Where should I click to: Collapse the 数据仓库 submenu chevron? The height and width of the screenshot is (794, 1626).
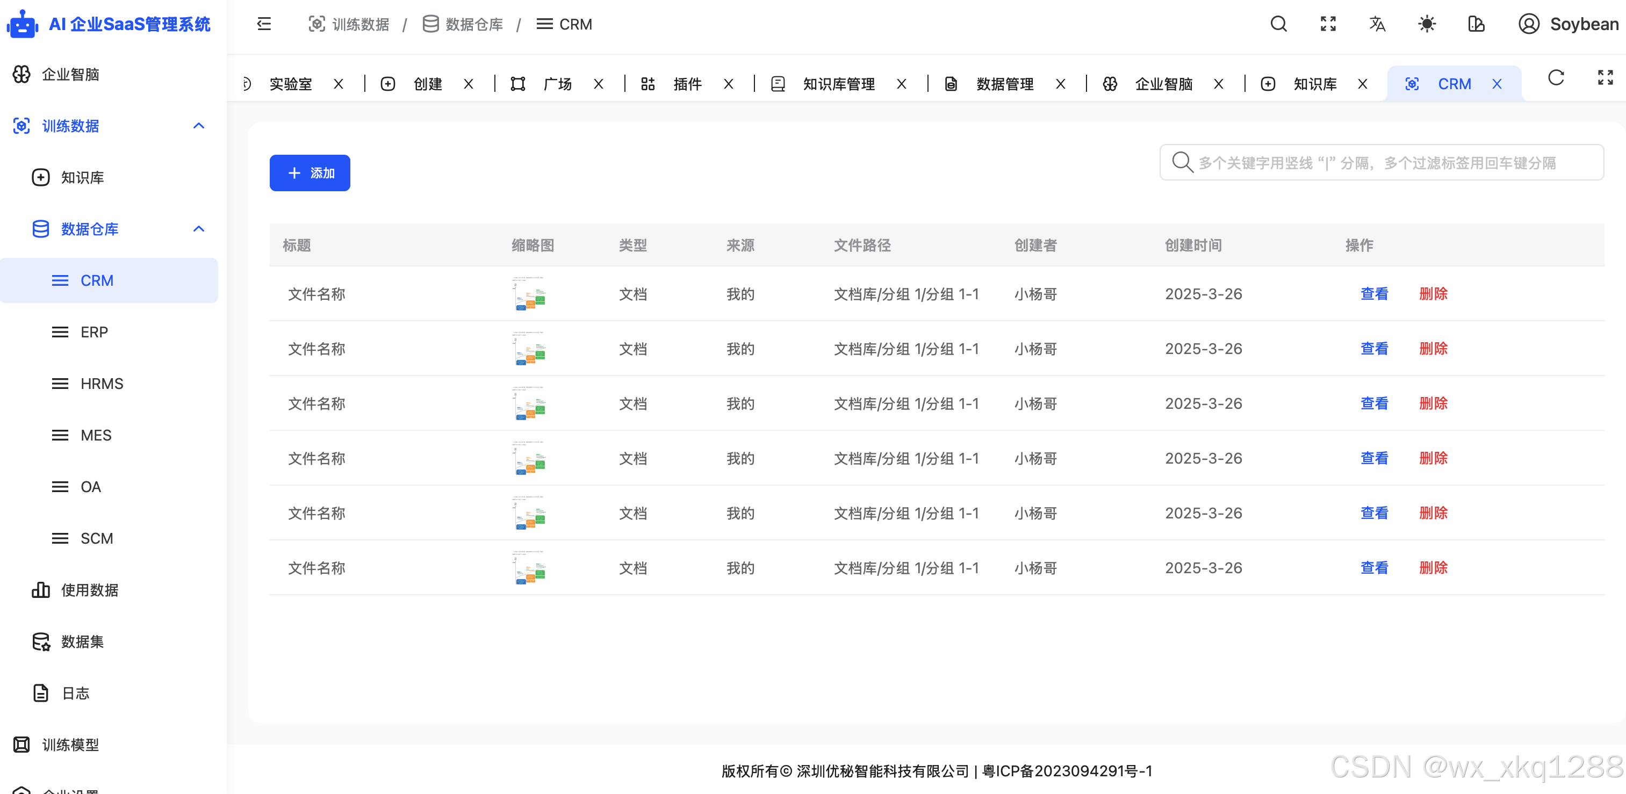click(x=198, y=228)
